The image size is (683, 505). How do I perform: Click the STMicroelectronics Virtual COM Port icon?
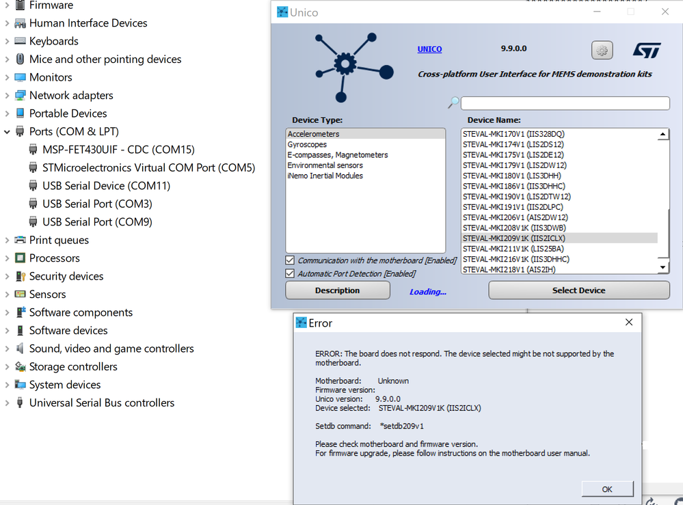(33, 167)
